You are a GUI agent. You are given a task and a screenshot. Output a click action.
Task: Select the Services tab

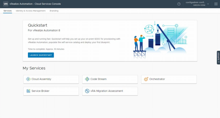(x=7, y=11)
